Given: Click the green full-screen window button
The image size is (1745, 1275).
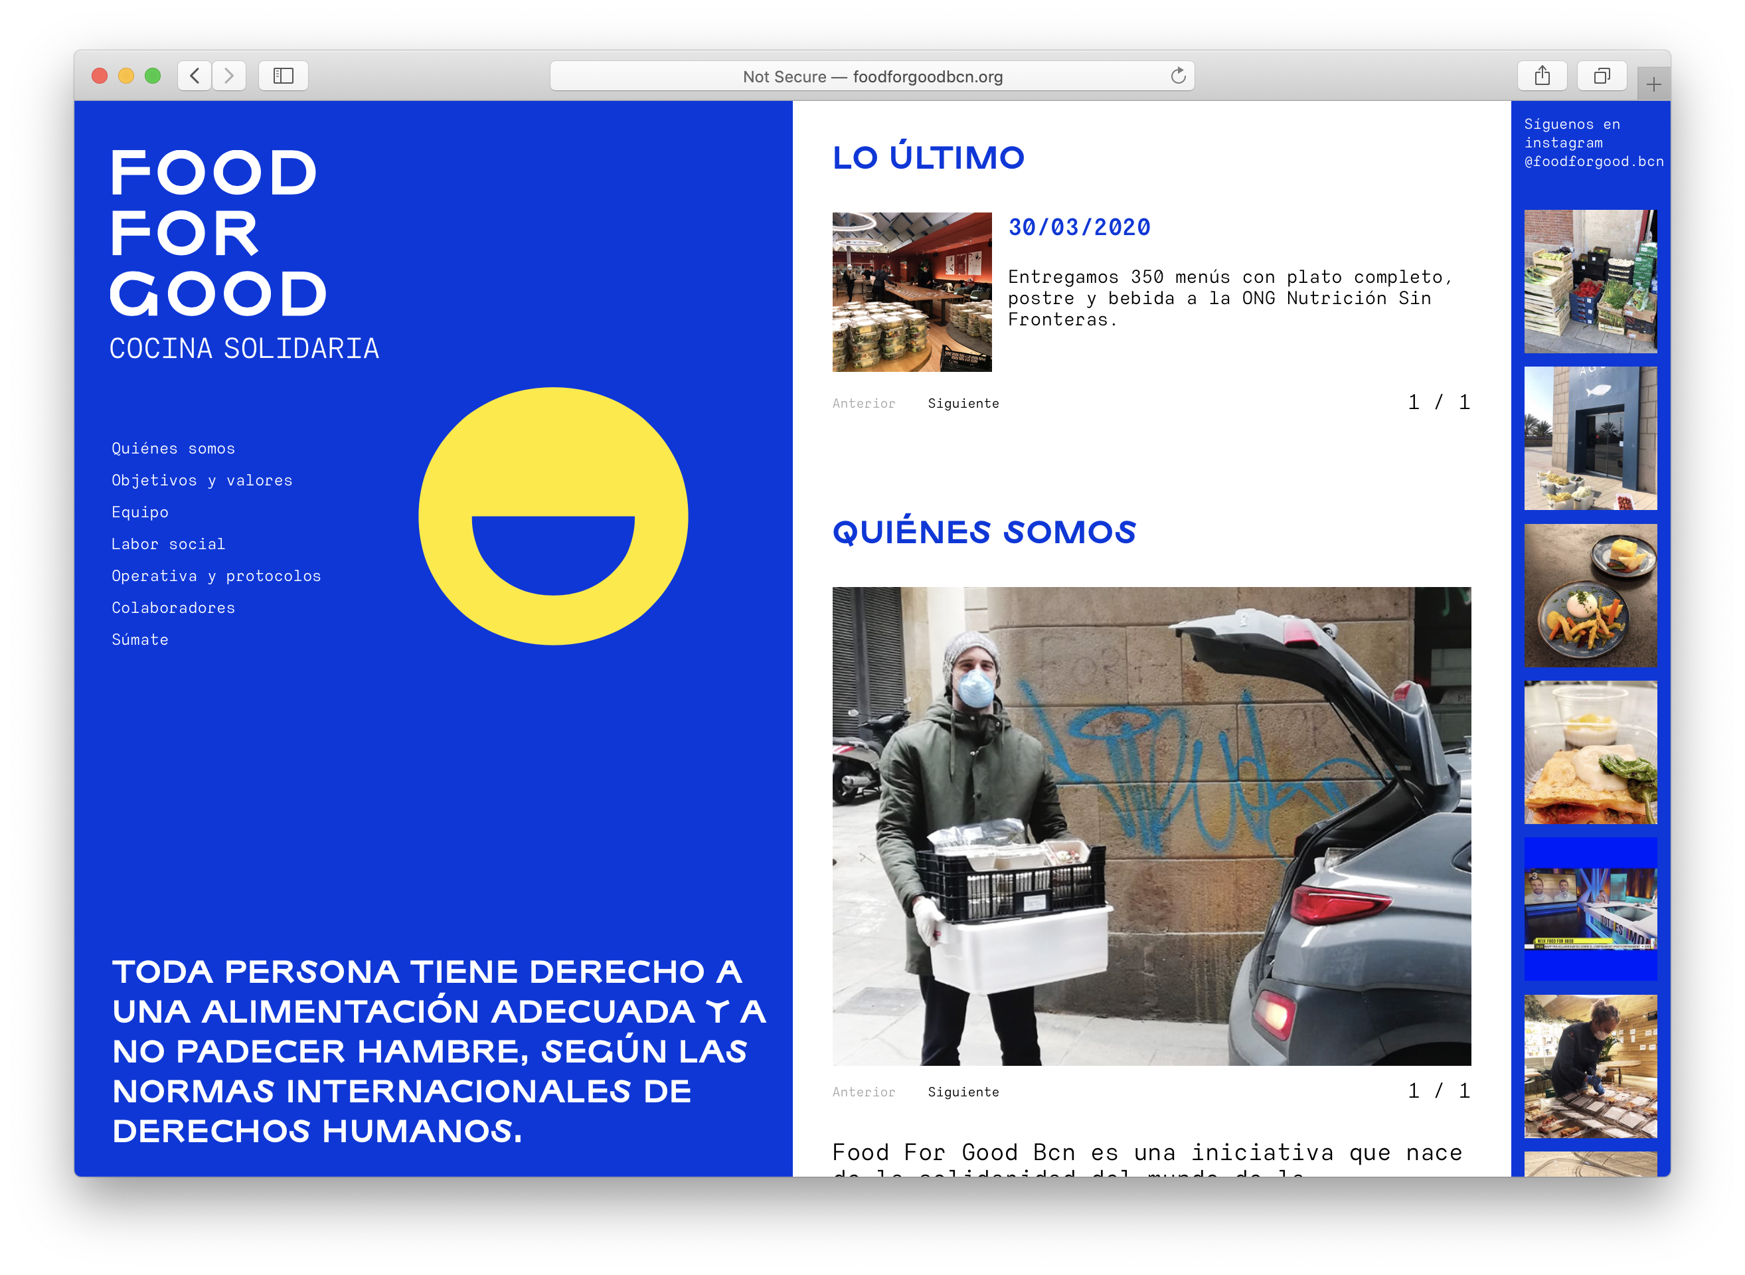Looking at the screenshot, I should [153, 76].
